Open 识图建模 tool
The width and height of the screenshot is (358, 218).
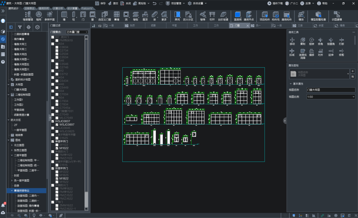tap(337, 16)
